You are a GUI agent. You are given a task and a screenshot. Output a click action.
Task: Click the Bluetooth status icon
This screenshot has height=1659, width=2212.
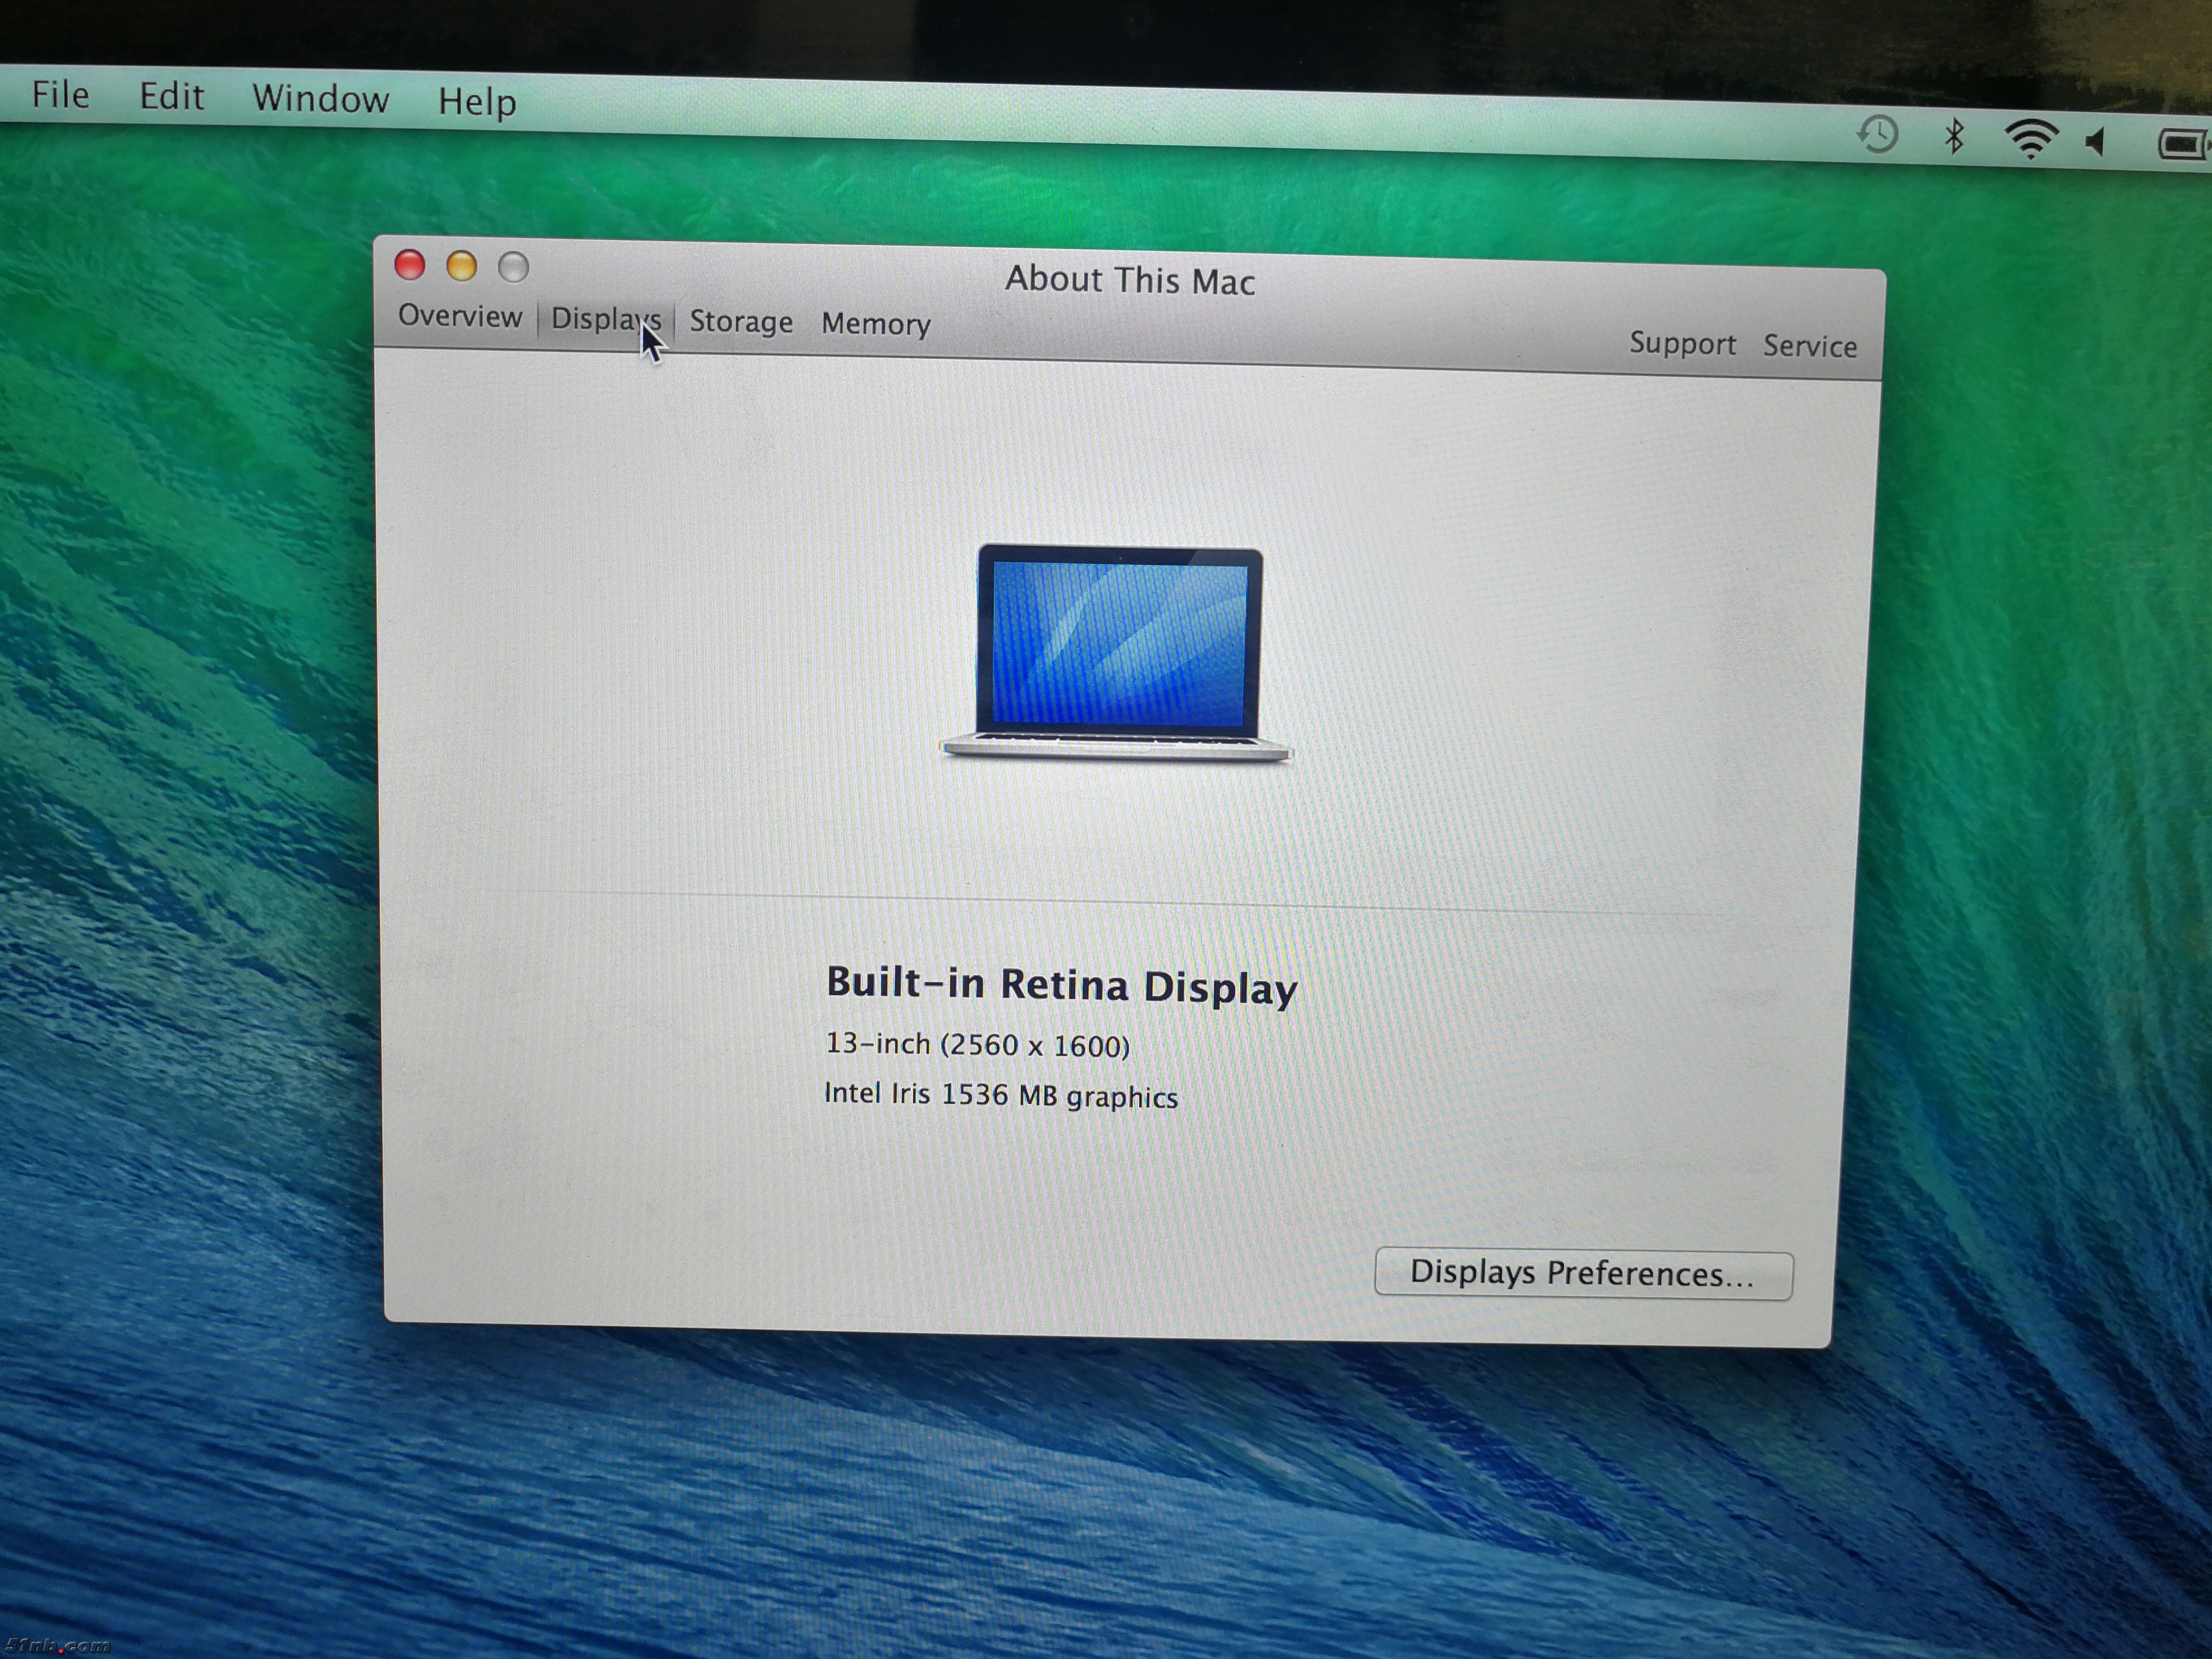tap(1953, 136)
